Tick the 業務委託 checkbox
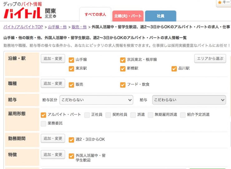This screenshot has width=231, height=169. click(x=43, y=123)
